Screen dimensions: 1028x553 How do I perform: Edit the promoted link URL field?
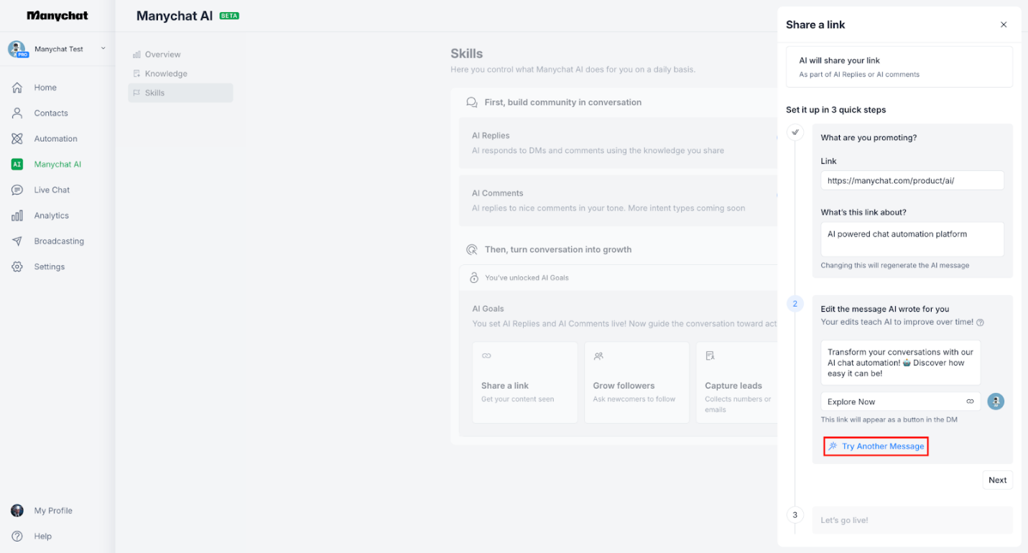click(x=912, y=180)
